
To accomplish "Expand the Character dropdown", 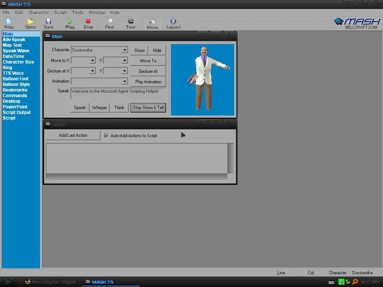I will tap(125, 50).
